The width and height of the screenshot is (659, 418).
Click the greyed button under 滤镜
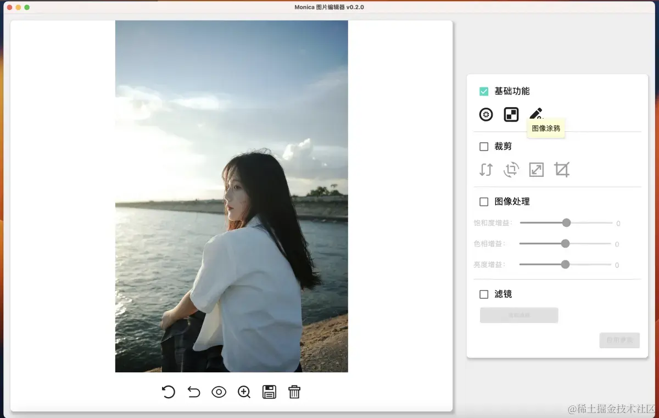(x=519, y=315)
